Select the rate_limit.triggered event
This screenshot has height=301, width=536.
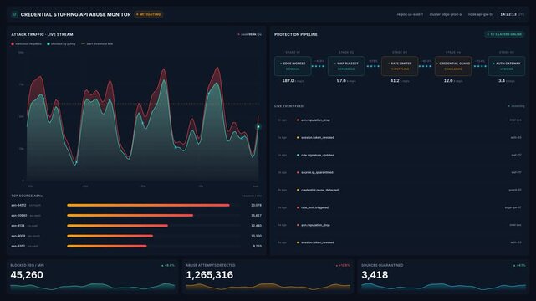click(x=399, y=207)
